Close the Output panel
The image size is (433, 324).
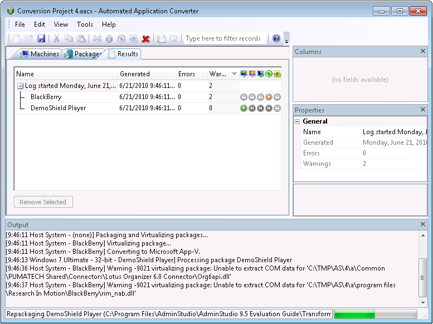(x=422, y=224)
